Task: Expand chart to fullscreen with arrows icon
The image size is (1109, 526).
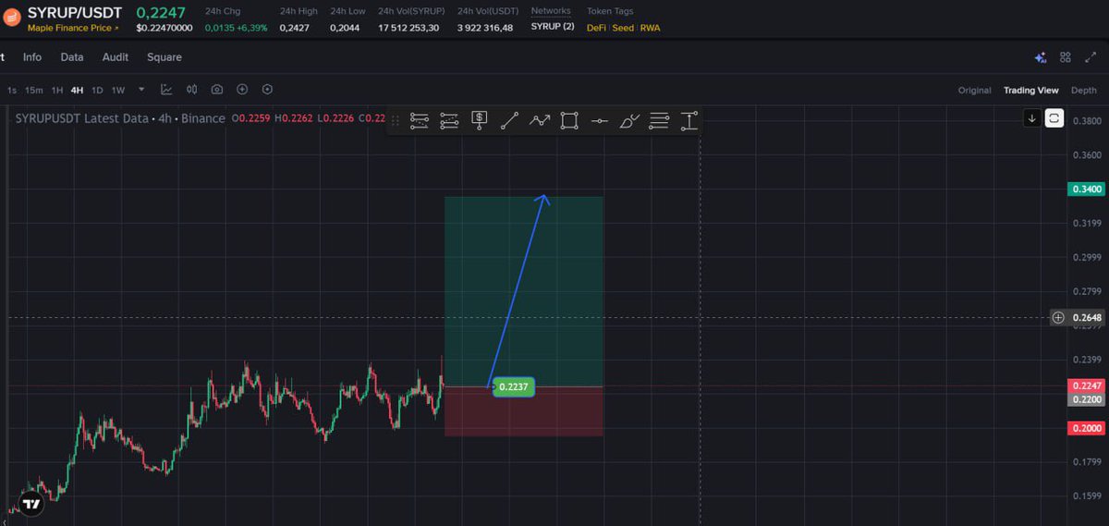Action: coord(1090,57)
